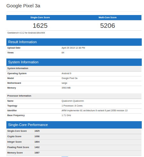
Task: Select the Base Frequency label
Action: [16, 115]
